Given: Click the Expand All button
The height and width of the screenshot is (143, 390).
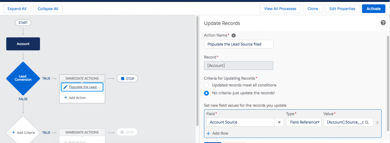Looking at the screenshot, I should click(x=17, y=9).
